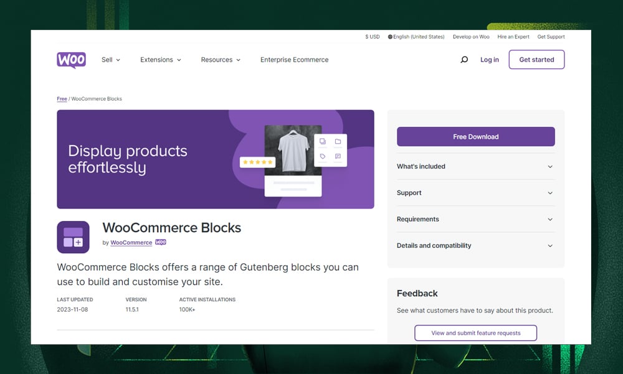Open the search magnifier icon
The width and height of the screenshot is (623, 374).
(464, 60)
